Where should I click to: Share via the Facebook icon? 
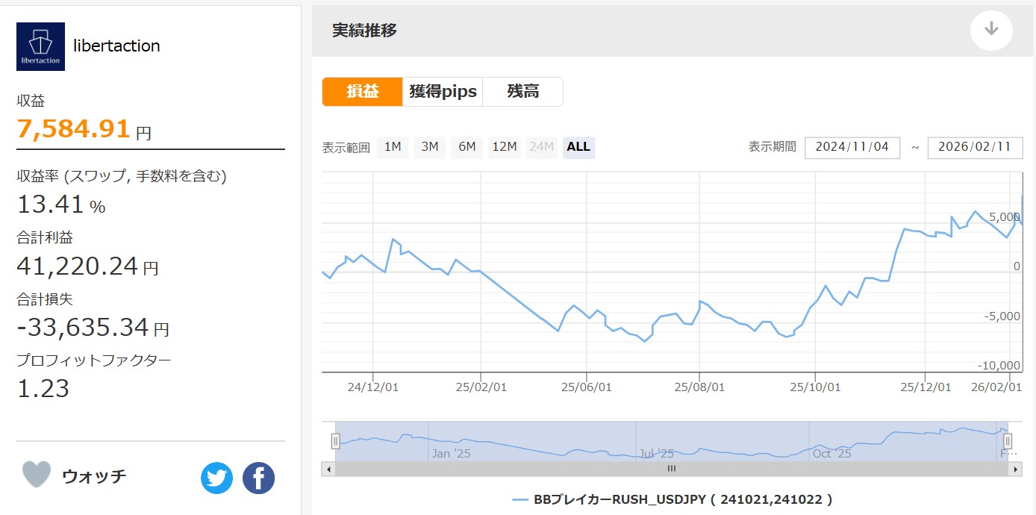[x=258, y=478]
